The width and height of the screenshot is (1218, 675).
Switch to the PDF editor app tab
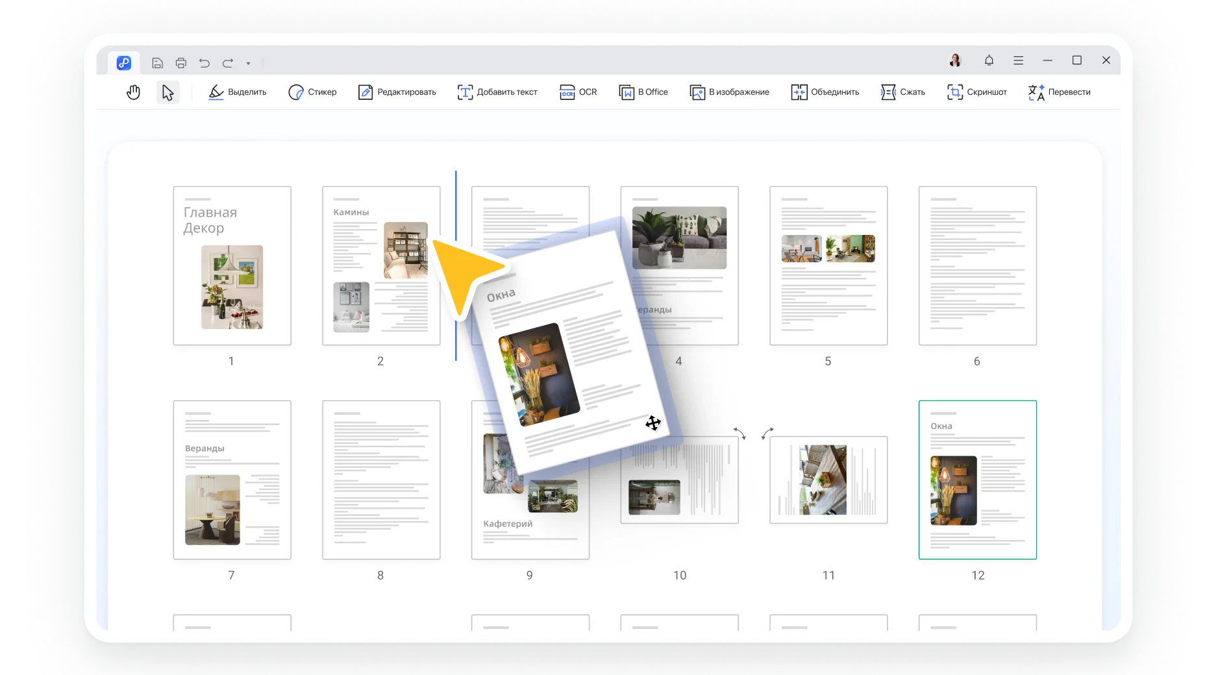[x=123, y=62]
